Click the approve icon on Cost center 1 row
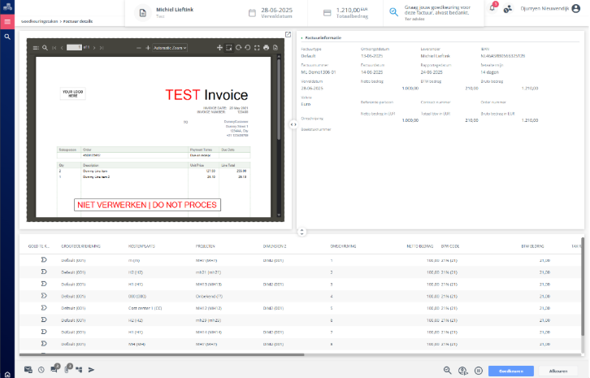Screen dimensions: 590x378 pyautogui.click(x=44, y=308)
